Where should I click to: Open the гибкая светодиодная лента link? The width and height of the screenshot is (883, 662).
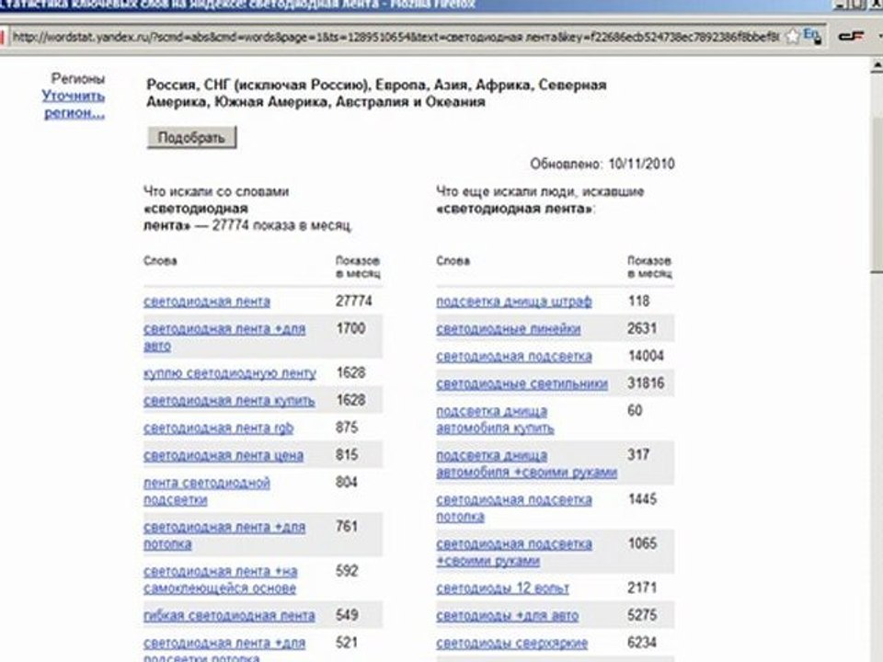tap(229, 616)
